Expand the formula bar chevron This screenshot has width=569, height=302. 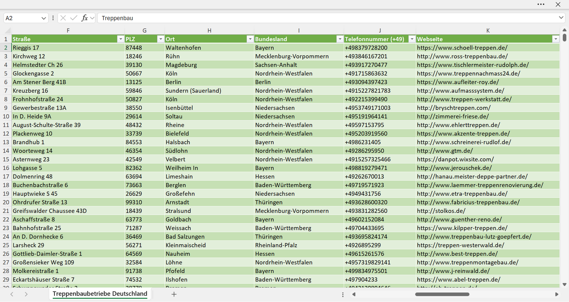pyautogui.click(x=561, y=18)
